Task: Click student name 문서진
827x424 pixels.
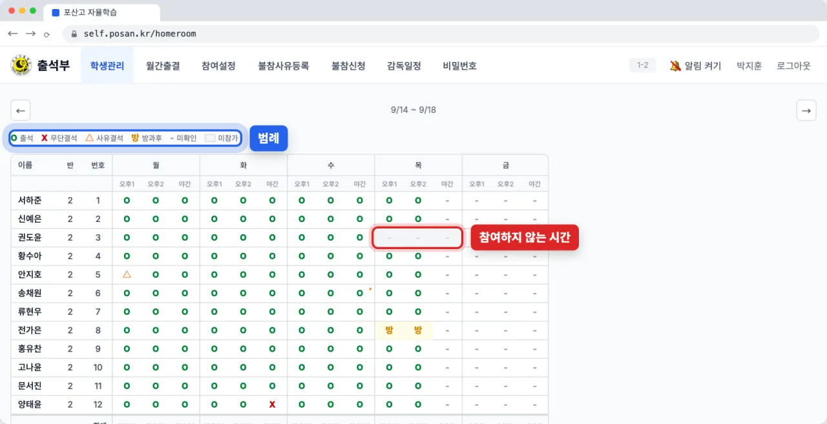Action: [x=30, y=386]
